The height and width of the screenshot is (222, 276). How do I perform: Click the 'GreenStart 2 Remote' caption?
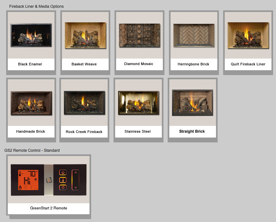click(x=49, y=208)
